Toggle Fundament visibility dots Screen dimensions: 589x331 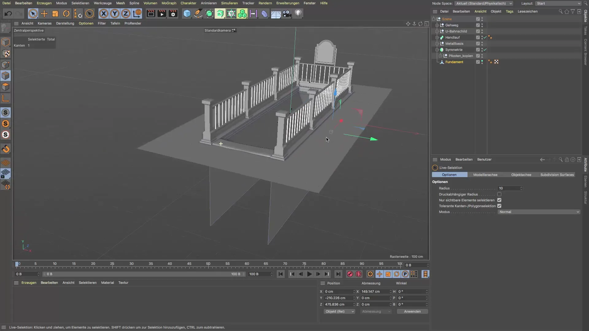(x=482, y=62)
